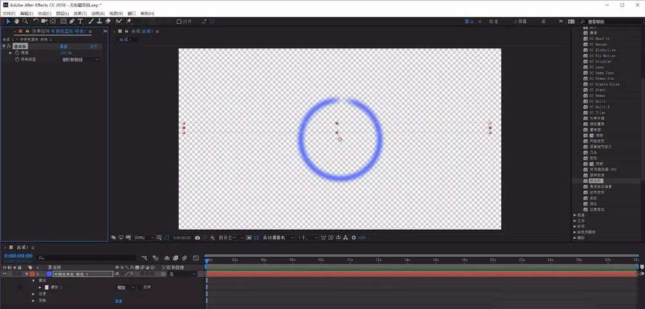Select the Brush tool

point(92,21)
